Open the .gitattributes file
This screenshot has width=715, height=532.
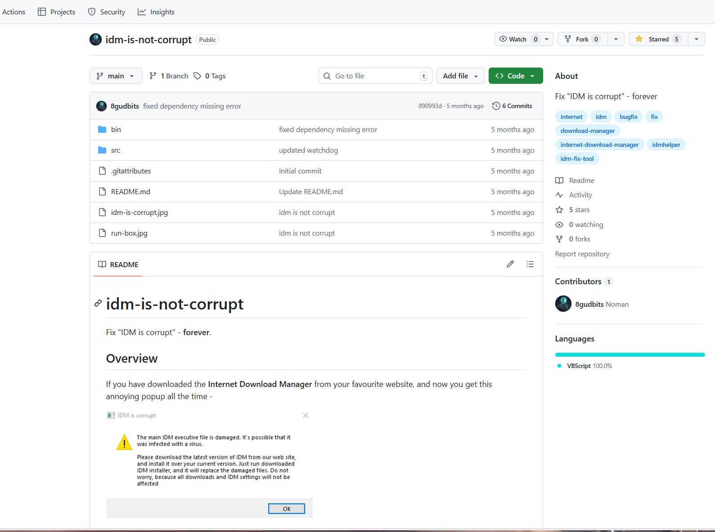point(131,171)
